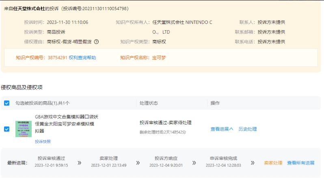
Task: Open 查看所有进展 to view all progress
Action: (x=300, y=163)
